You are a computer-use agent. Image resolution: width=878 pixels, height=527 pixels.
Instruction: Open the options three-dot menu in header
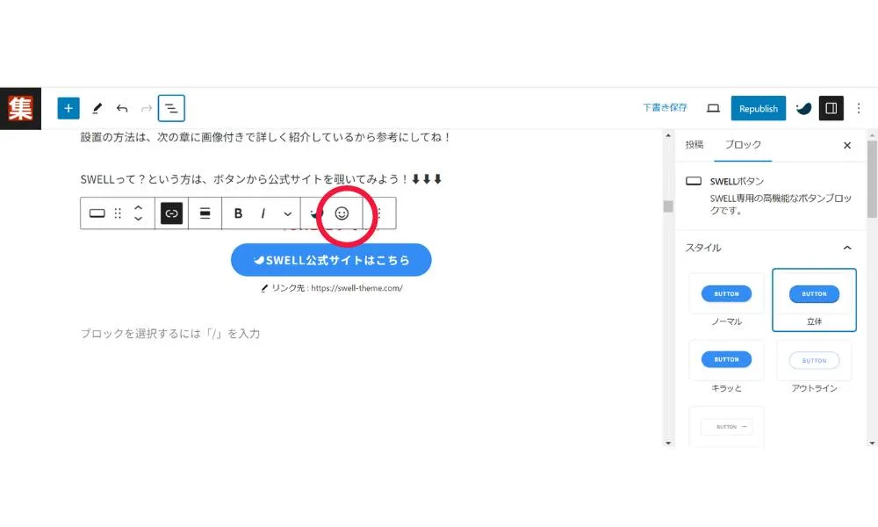(859, 108)
